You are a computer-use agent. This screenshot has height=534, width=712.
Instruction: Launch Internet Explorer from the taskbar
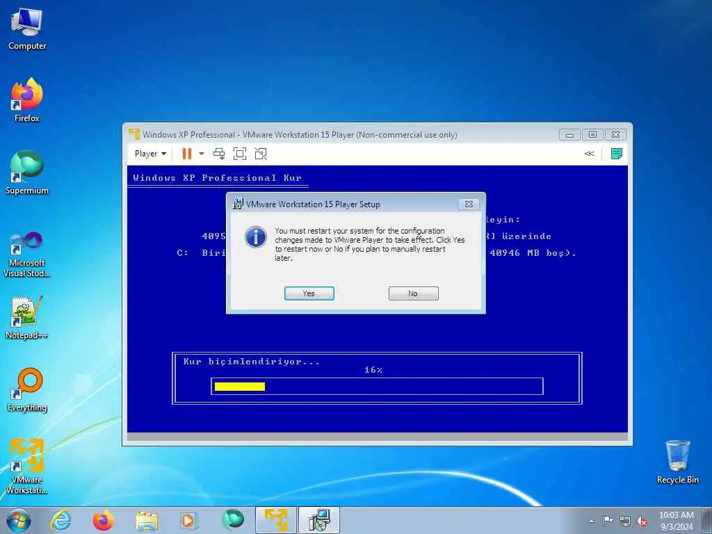pyautogui.click(x=60, y=520)
